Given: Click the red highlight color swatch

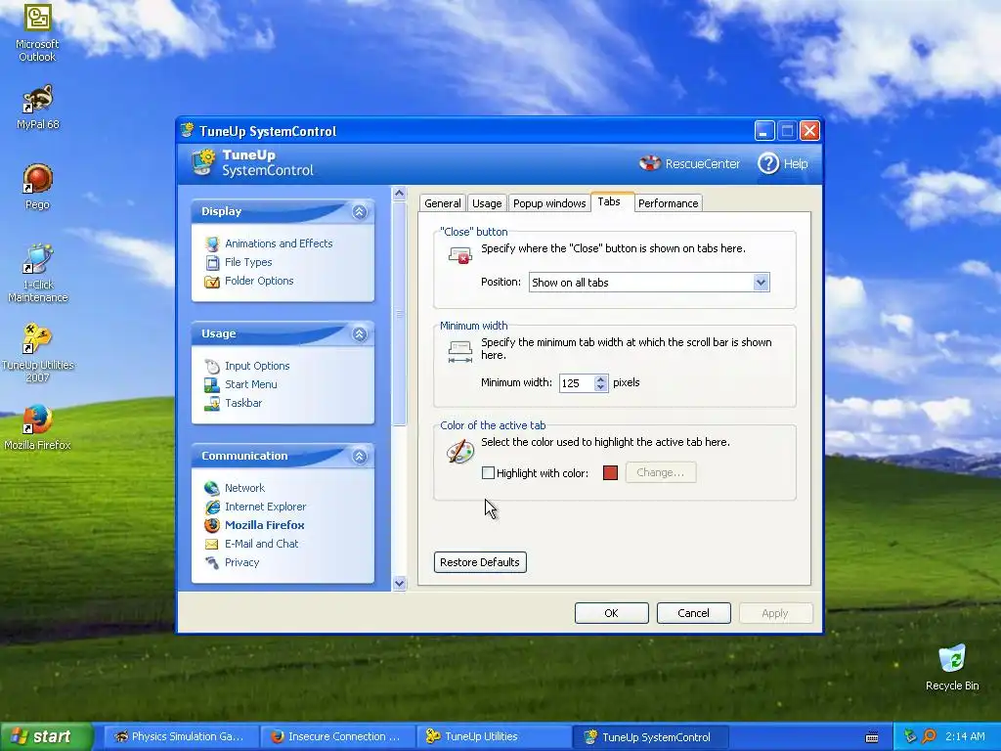Looking at the screenshot, I should click(610, 472).
